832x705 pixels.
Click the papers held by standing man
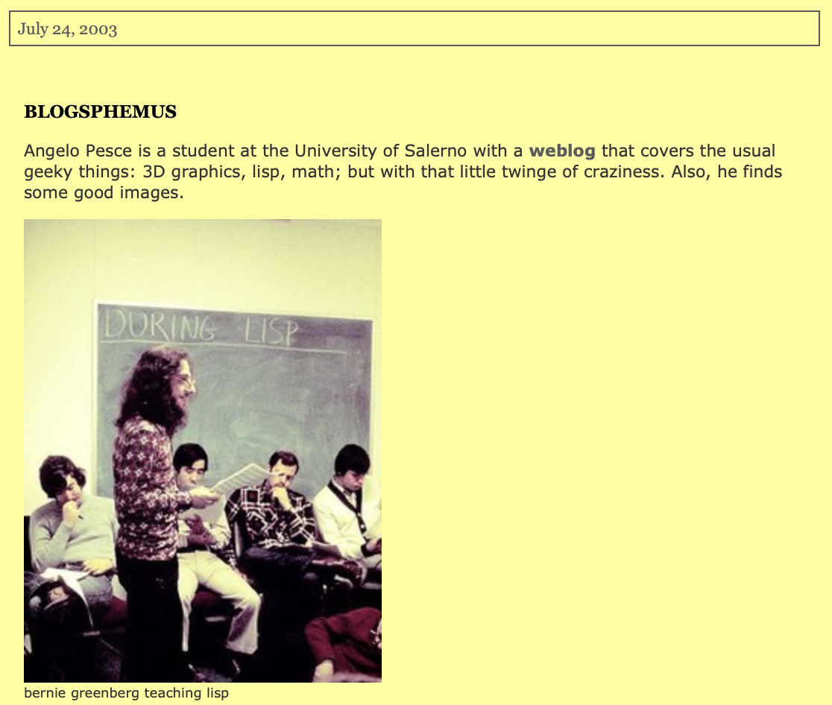click(x=240, y=479)
